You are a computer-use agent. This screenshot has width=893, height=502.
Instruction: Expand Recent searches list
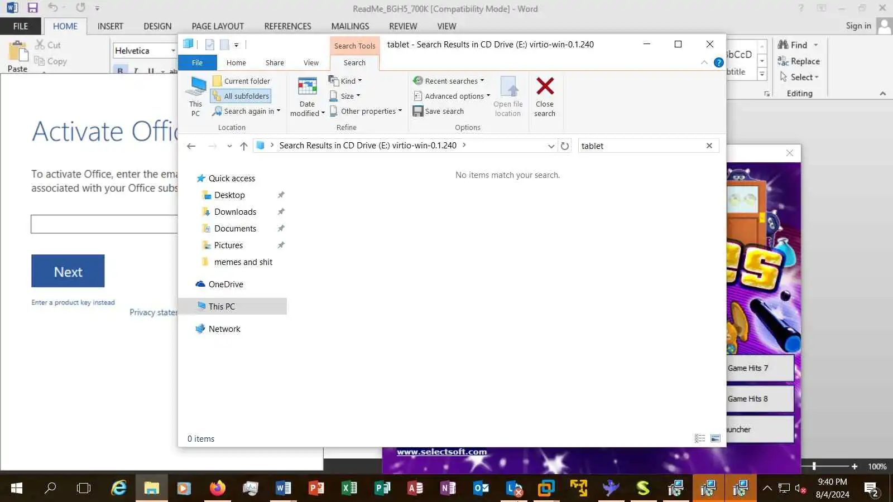[449, 81]
